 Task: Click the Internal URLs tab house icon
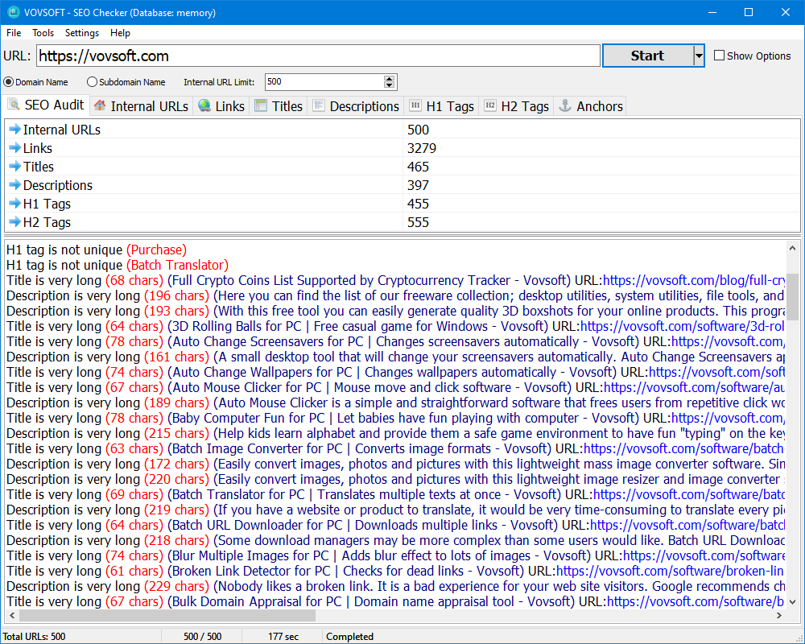point(100,105)
